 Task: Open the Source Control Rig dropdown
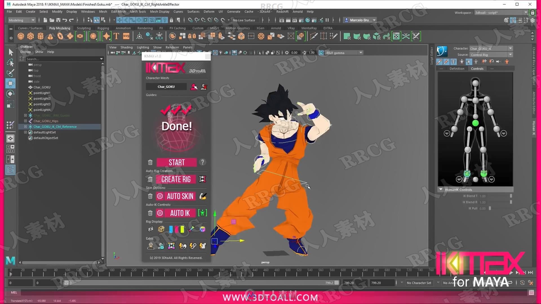(491, 55)
